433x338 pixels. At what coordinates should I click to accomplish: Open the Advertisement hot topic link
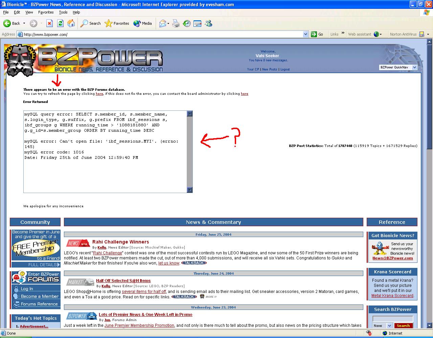pos(34,326)
